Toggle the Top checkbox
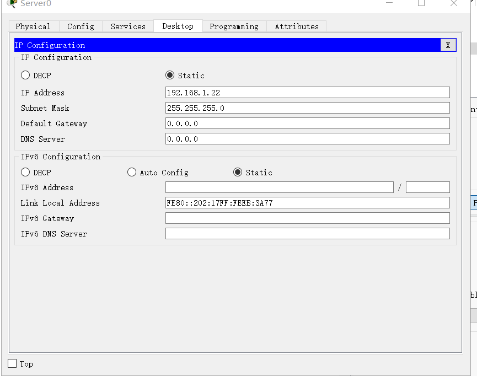 (12, 363)
